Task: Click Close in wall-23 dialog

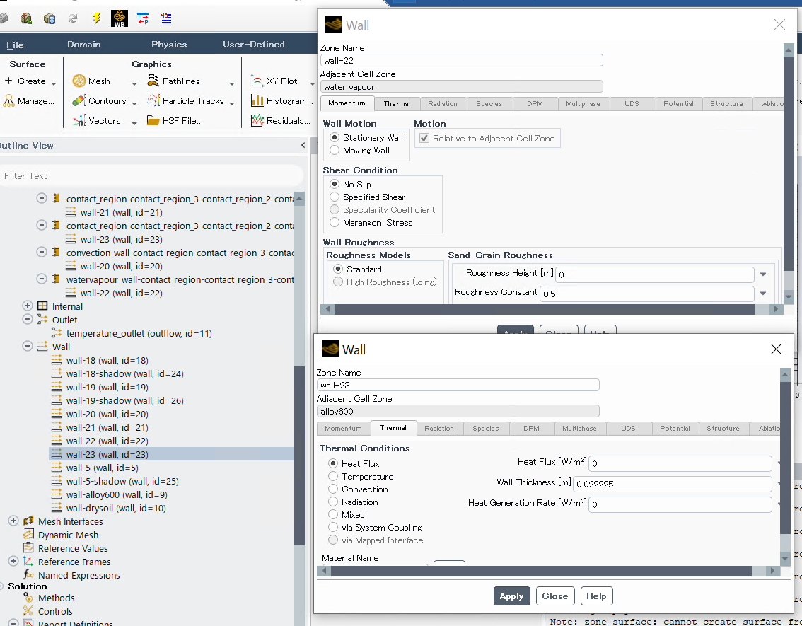Action: coord(555,596)
